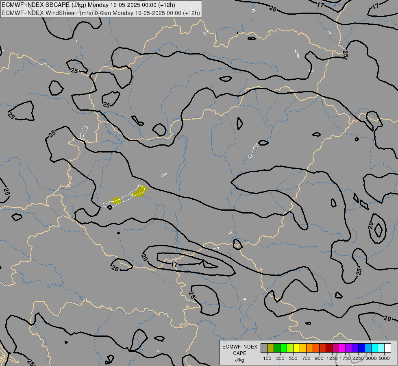Click the larger olive CAPE patch on the lake
The width and height of the screenshot is (398, 366).
(140, 192)
